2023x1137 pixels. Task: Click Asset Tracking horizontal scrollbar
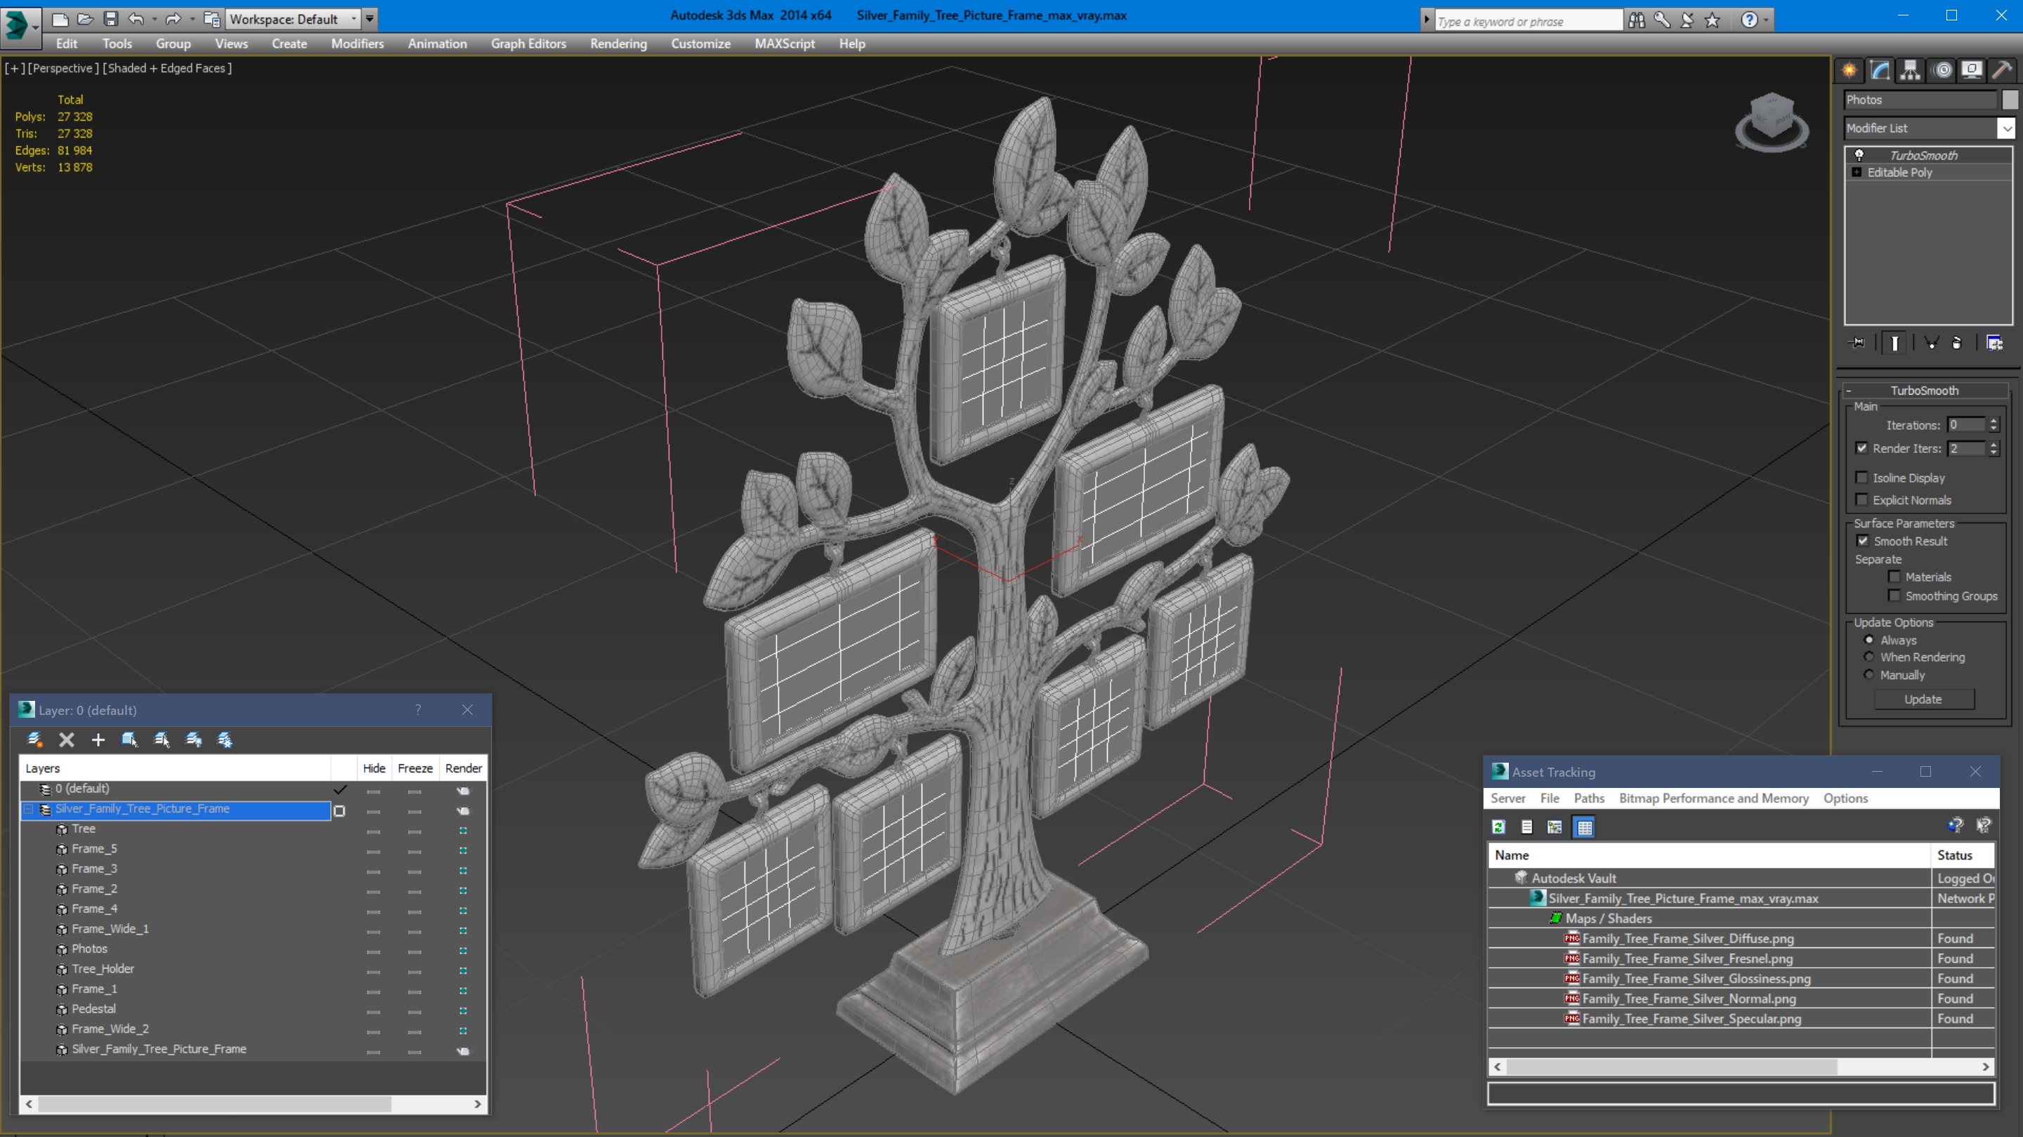[x=1741, y=1066]
